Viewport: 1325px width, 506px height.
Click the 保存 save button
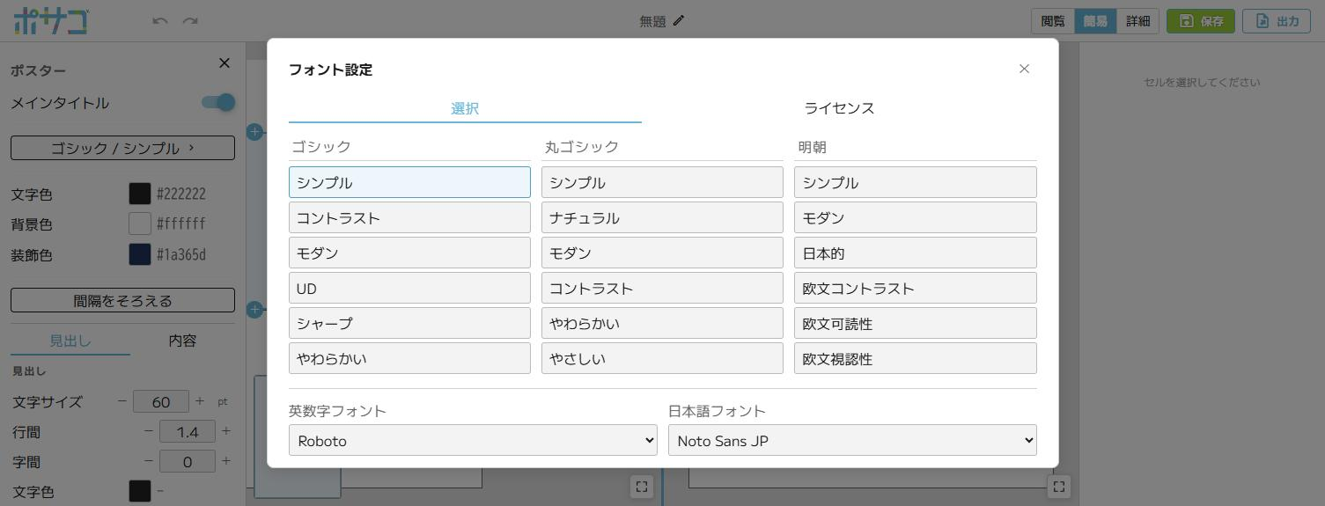[1201, 21]
